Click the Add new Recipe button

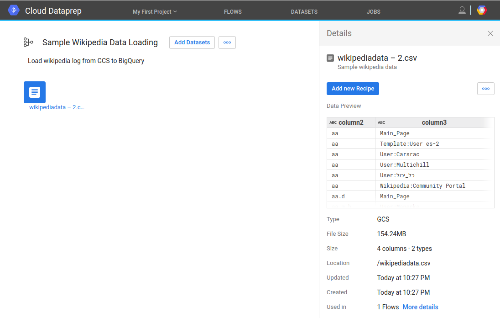point(353,89)
